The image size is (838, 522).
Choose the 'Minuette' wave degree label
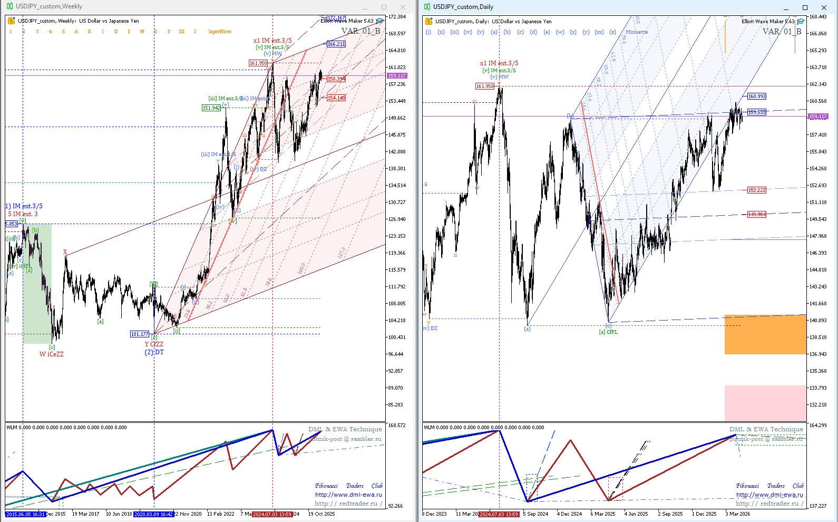click(637, 32)
